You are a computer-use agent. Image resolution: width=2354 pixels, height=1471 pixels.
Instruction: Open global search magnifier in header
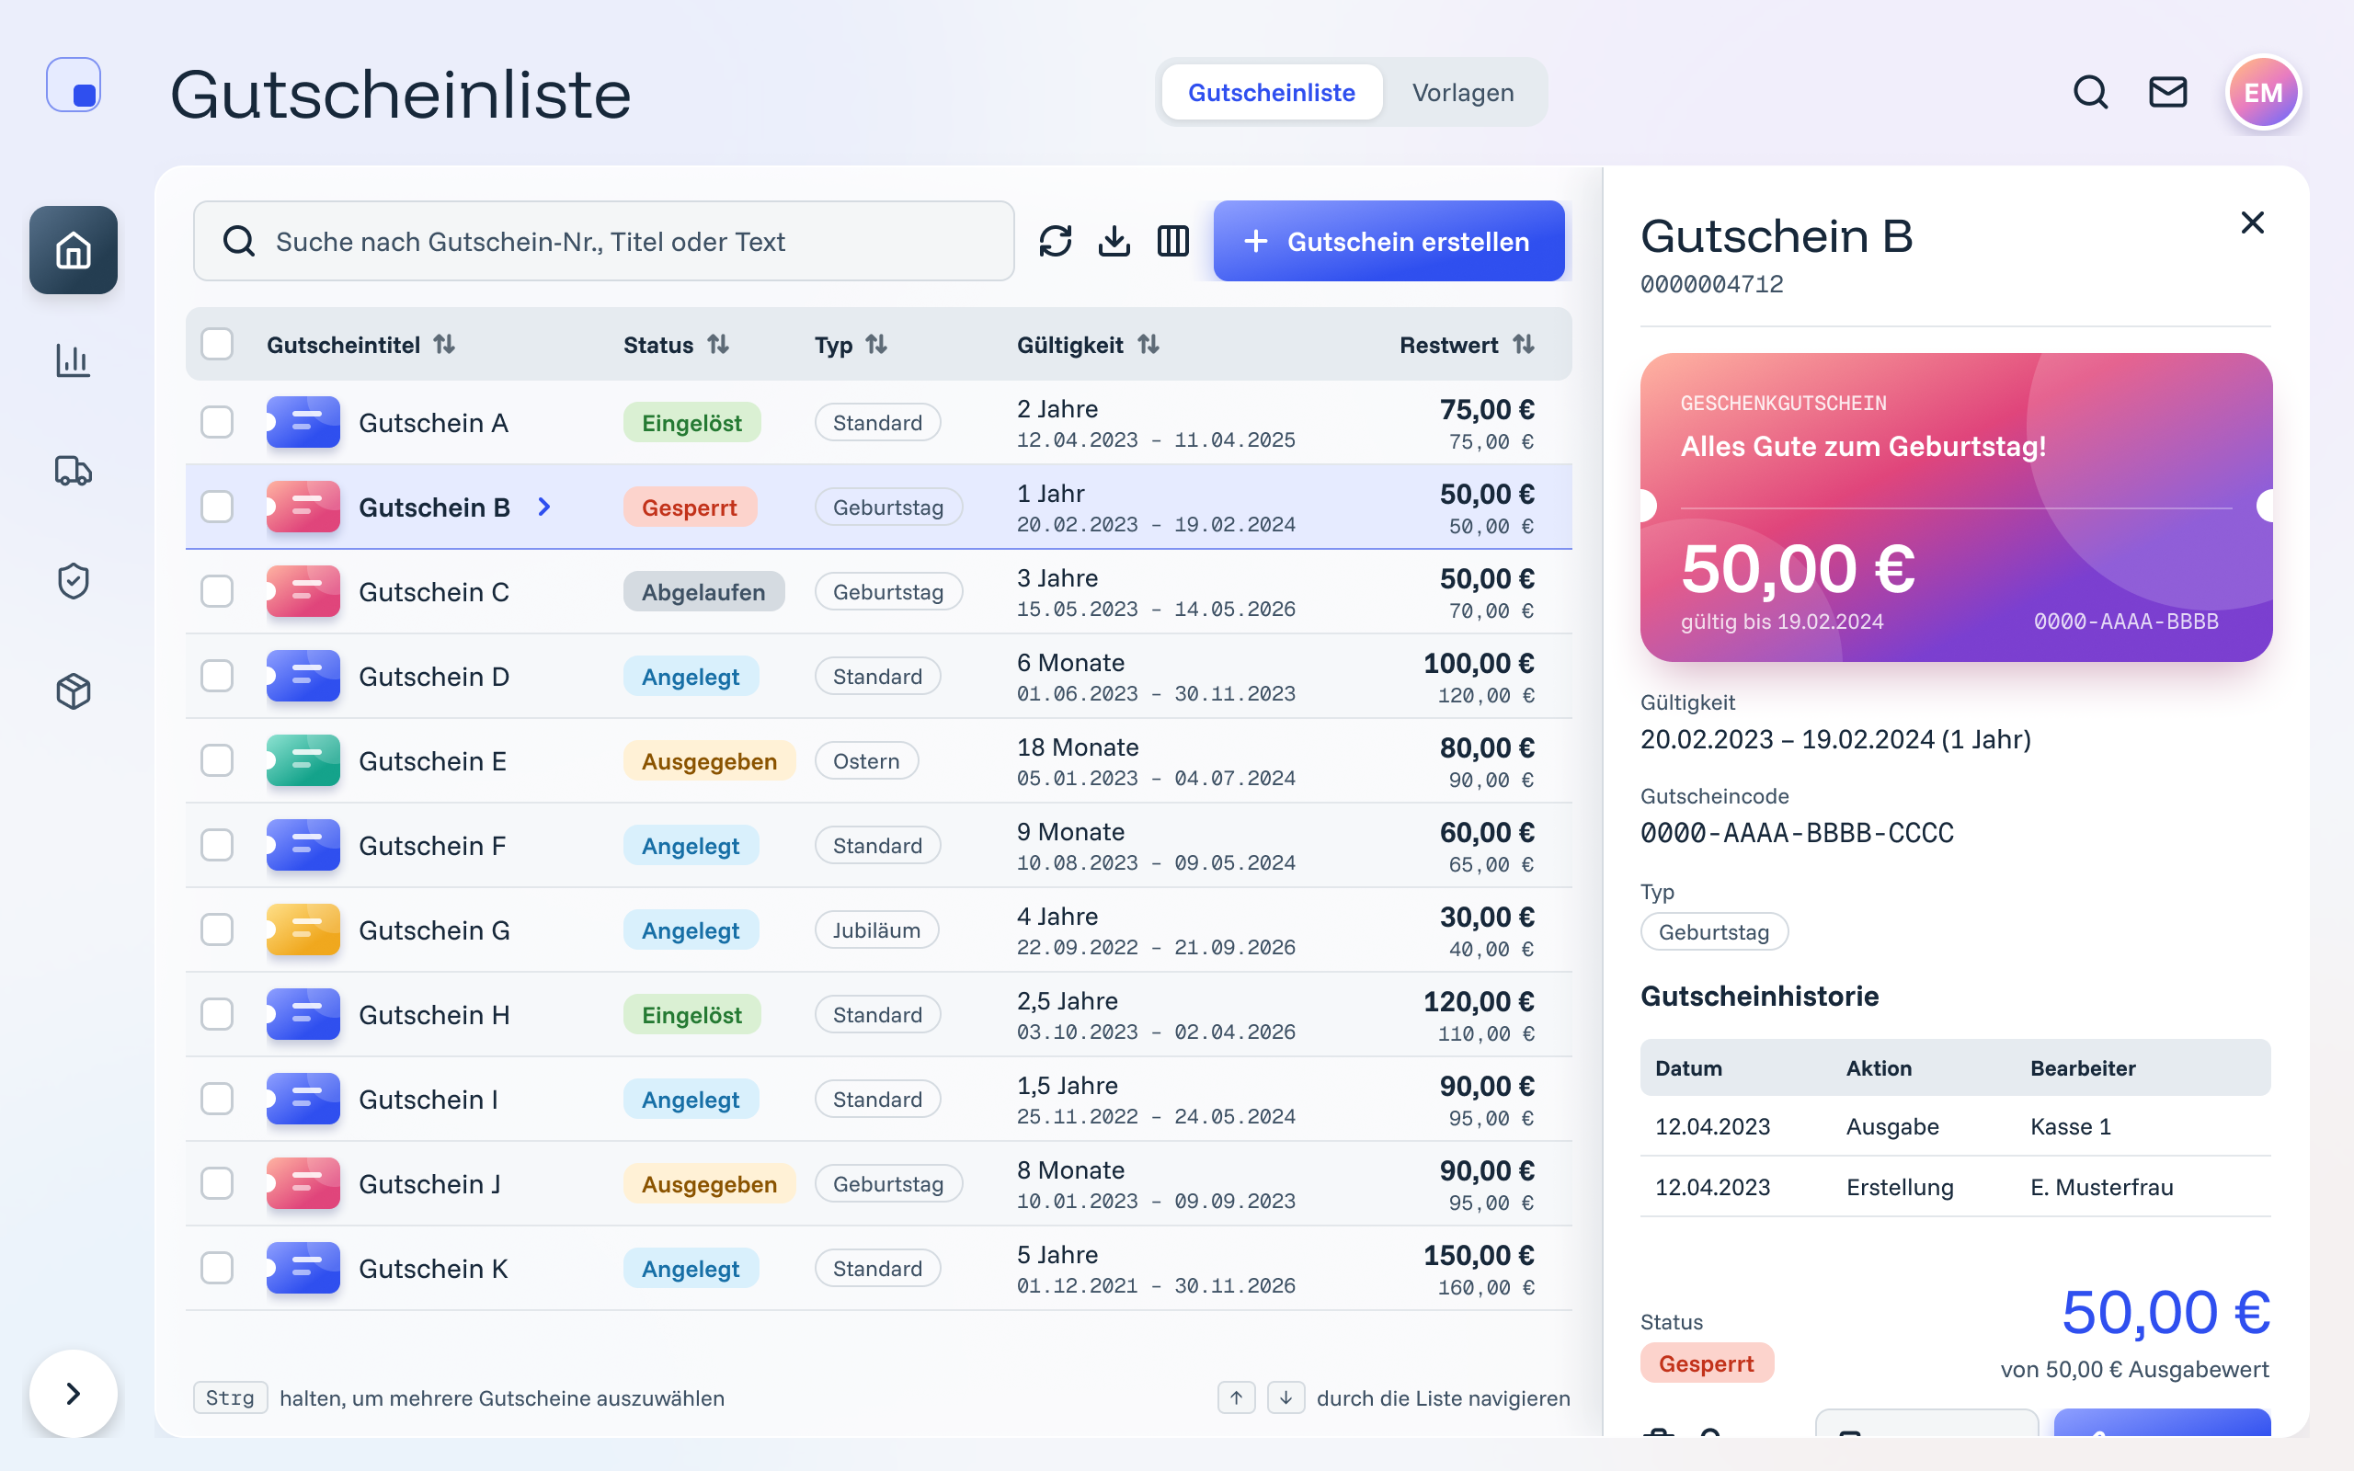(x=2090, y=93)
